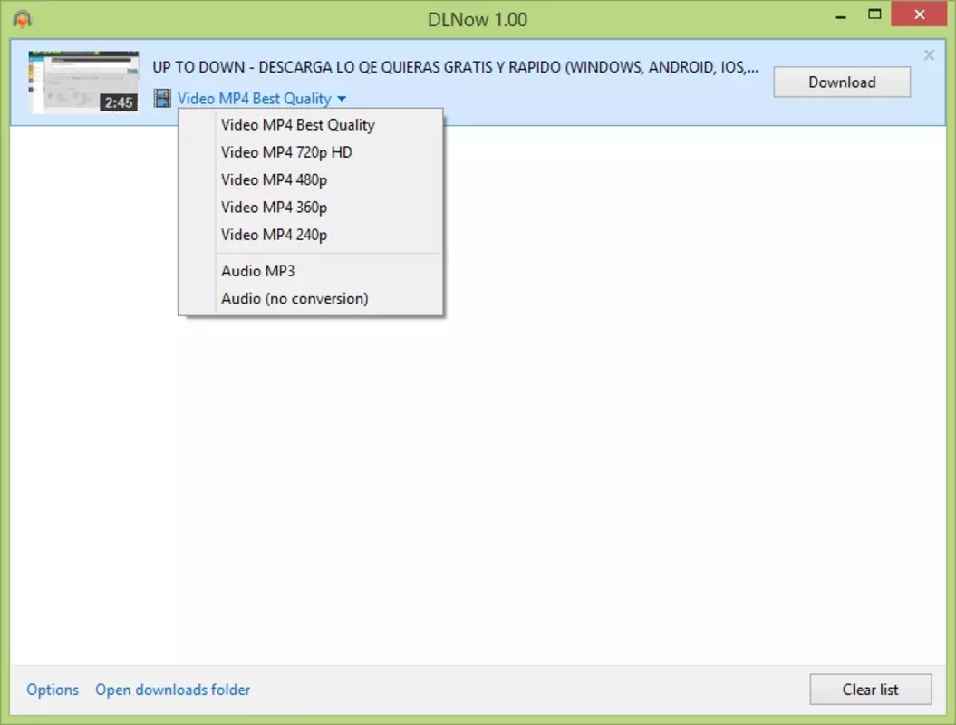The image size is (956, 725).
Task: Click the DLNow app icon in title bar
Action: coord(22,19)
